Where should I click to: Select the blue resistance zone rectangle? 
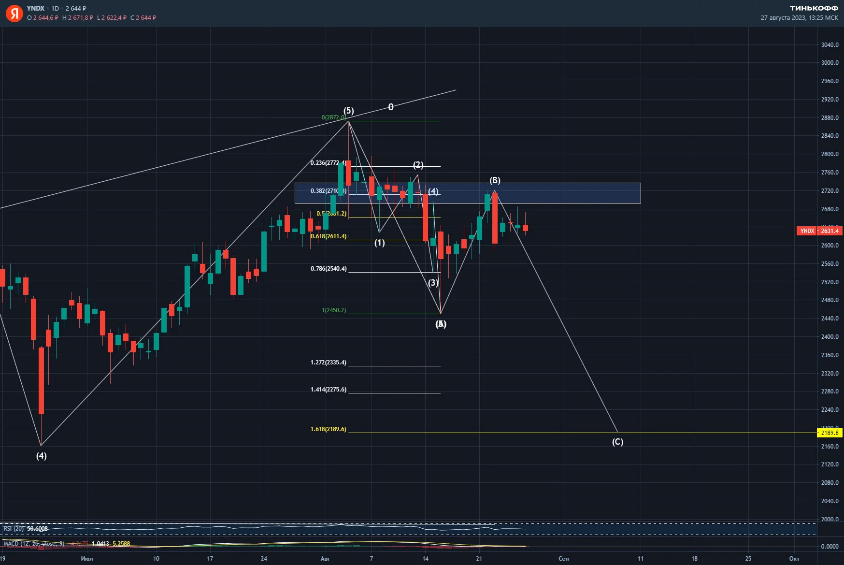[468, 193]
